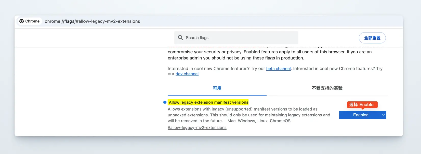
Task: Click the blue dot next to the highlighted flag
Action: point(164,102)
